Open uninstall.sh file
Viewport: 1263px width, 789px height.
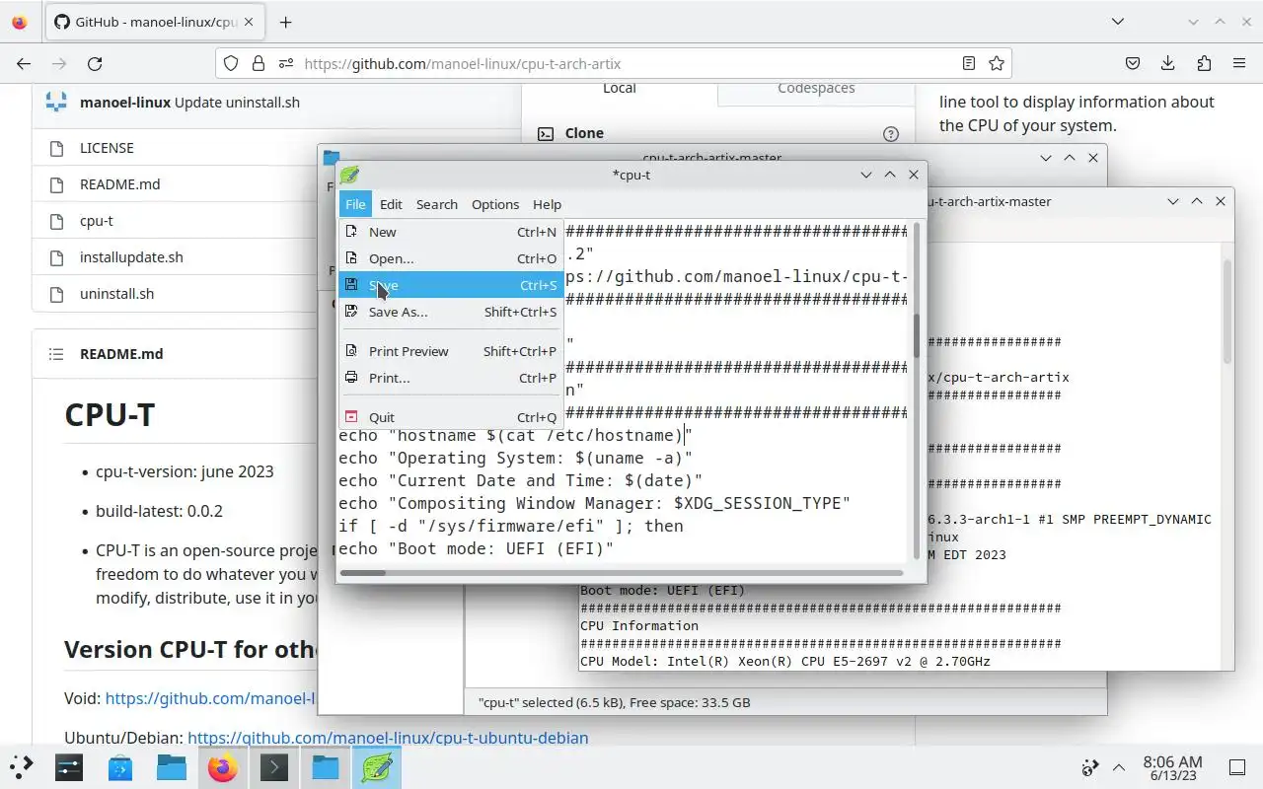pyautogui.click(x=116, y=294)
